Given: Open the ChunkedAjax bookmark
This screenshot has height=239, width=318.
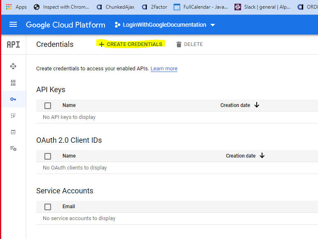Looking at the screenshot, I should click(x=116, y=7).
